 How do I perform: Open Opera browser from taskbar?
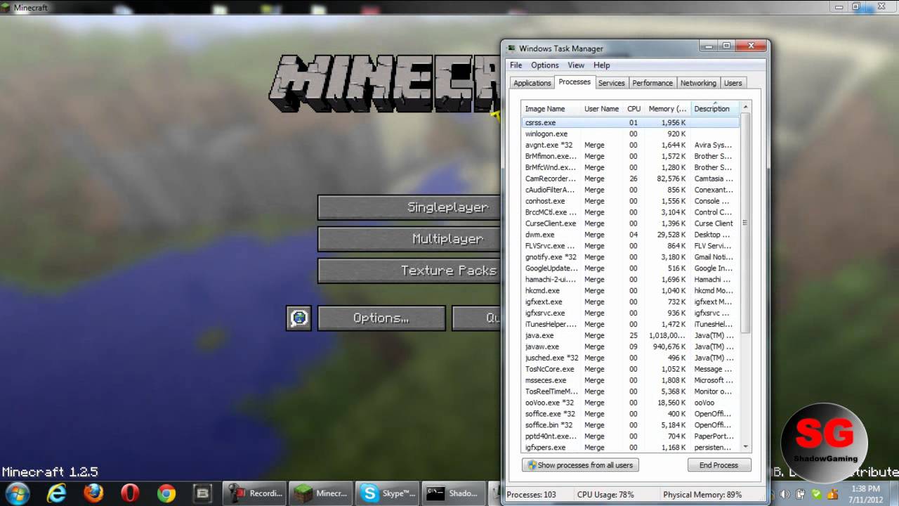(x=130, y=493)
